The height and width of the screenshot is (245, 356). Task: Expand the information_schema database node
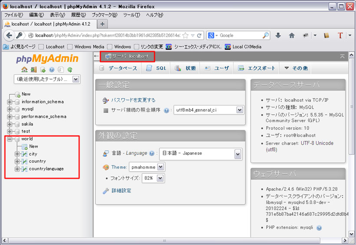(10, 102)
